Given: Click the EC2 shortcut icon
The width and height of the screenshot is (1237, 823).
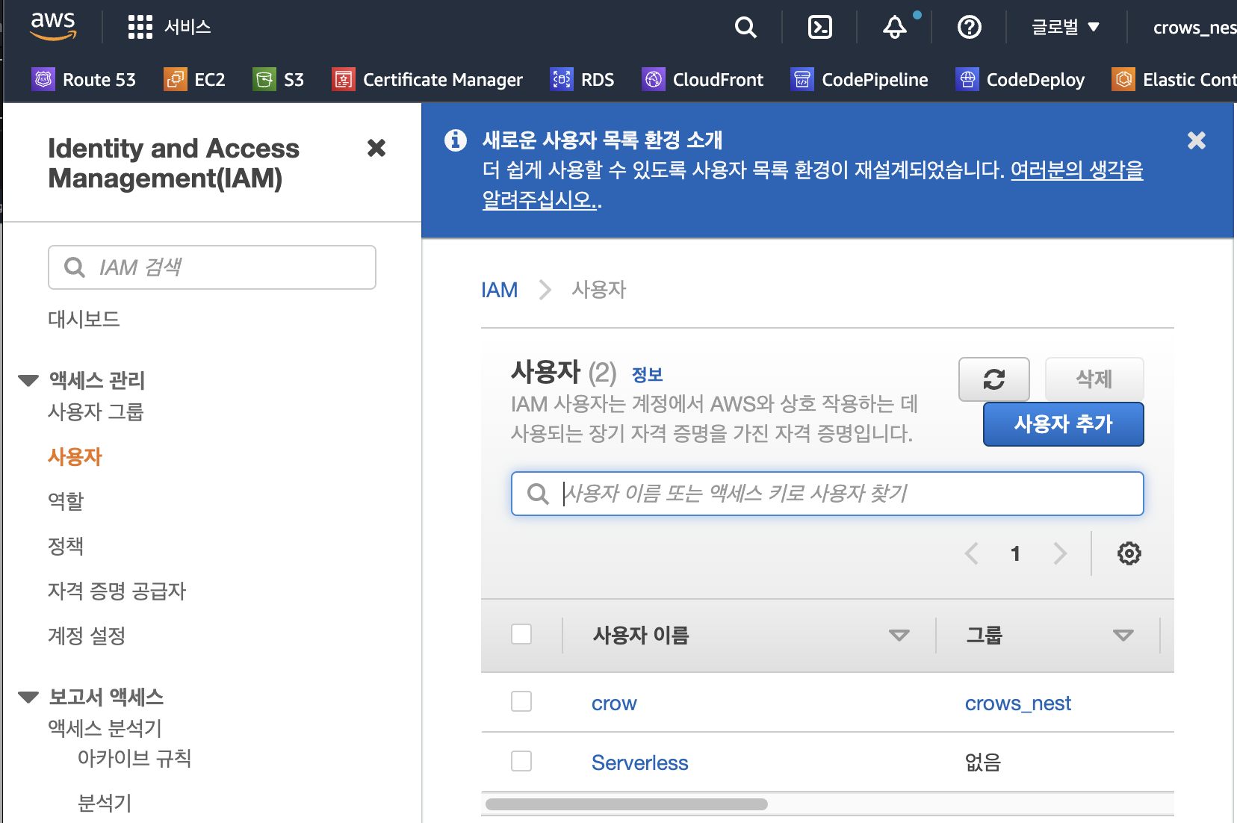Looking at the screenshot, I should point(175,78).
